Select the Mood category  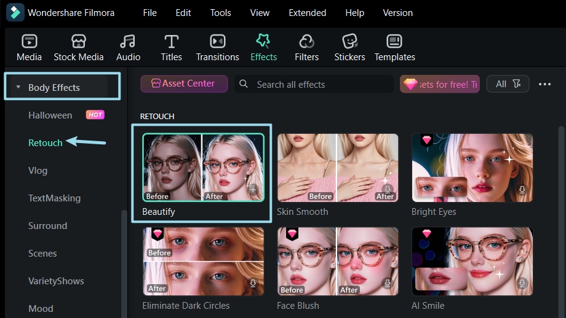(x=41, y=309)
